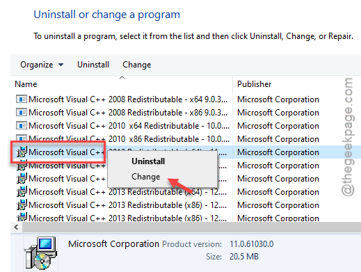
Task: Select the 2010 x64 Redistributable program icon
Action: click(22, 126)
